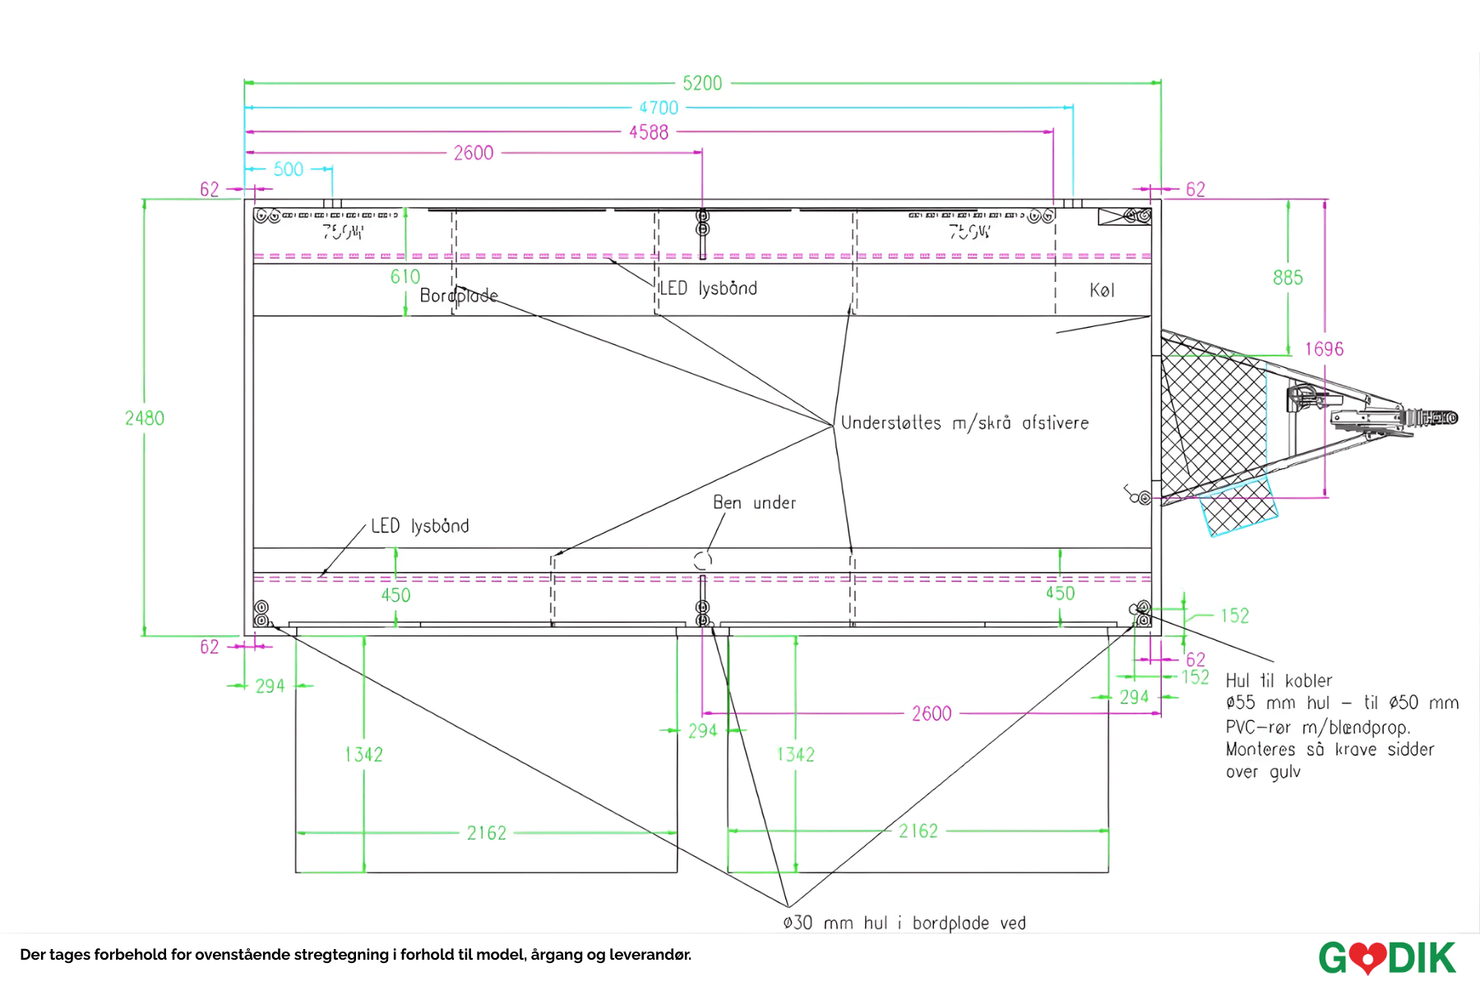This screenshot has height=986, width=1480.
Task: Click the 'Ben under' label
Action: tap(754, 503)
